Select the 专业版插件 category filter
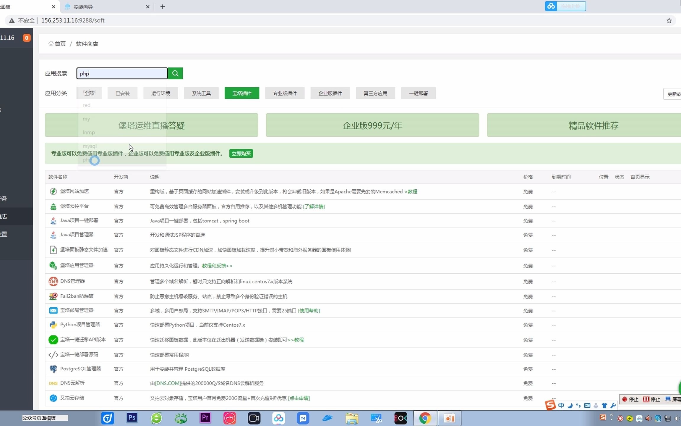The width and height of the screenshot is (681, 426). (x=285, y=93)
